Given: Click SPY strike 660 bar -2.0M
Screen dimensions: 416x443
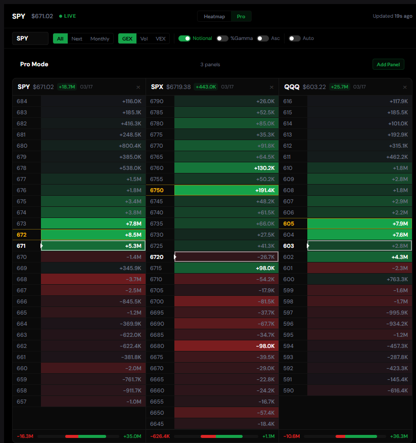Looking at the screenshot, I should point(93,368).
